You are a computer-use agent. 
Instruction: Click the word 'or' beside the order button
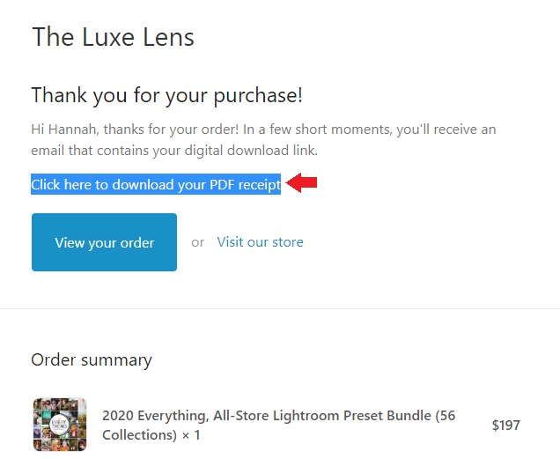click(197, 242)
